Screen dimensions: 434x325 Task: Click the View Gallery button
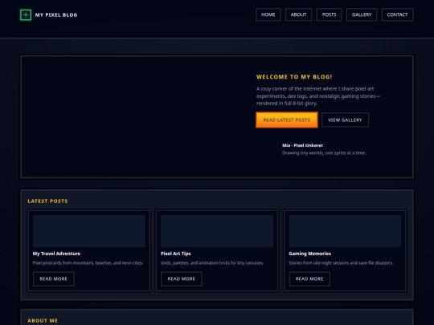pyautogui.click(x=345, y=120)
